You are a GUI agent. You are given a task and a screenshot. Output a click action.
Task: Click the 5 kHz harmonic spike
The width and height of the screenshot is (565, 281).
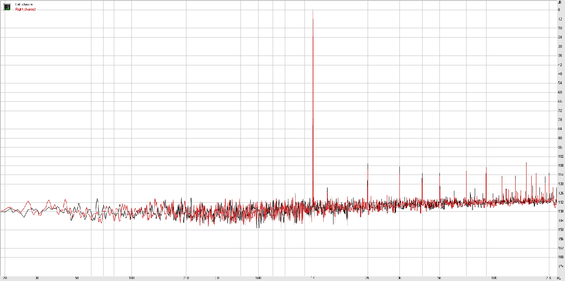pyautogui.click(x=439, y=174)
